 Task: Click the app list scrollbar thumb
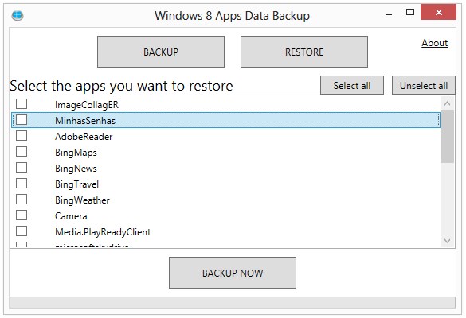tap(447, 136)
